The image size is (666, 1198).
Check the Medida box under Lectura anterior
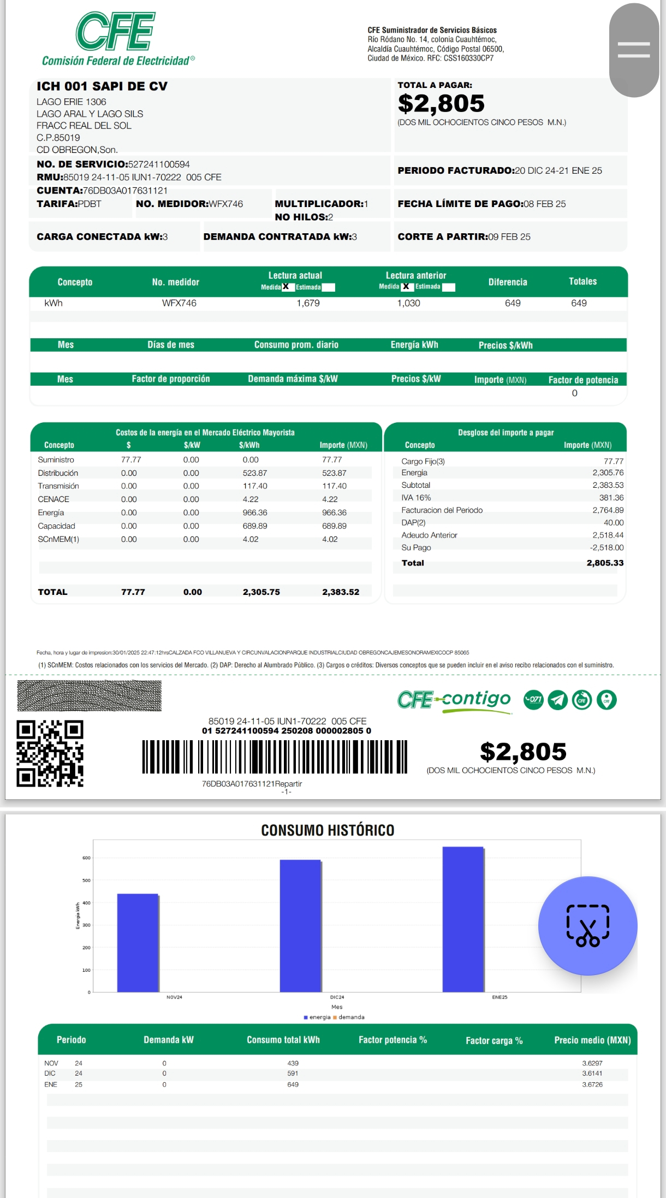[407, 287]
